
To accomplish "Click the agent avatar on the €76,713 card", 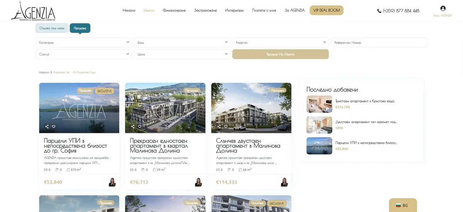I will click(199, 182).
